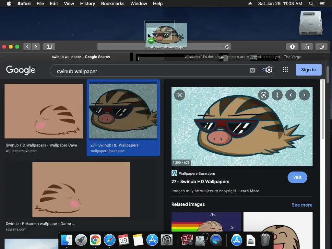Open the Swinub Pokemon wallpaper Game thumbnail
Viewport: 332px width, 249px height.
81,189
